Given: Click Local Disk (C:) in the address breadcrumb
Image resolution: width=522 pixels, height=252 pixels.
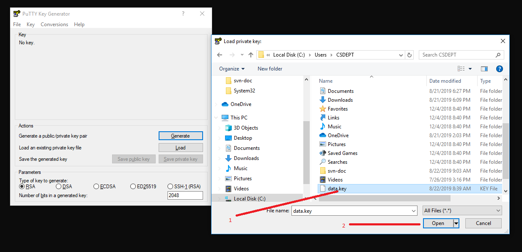Looking at the screenshot, I should pos(289,55).
